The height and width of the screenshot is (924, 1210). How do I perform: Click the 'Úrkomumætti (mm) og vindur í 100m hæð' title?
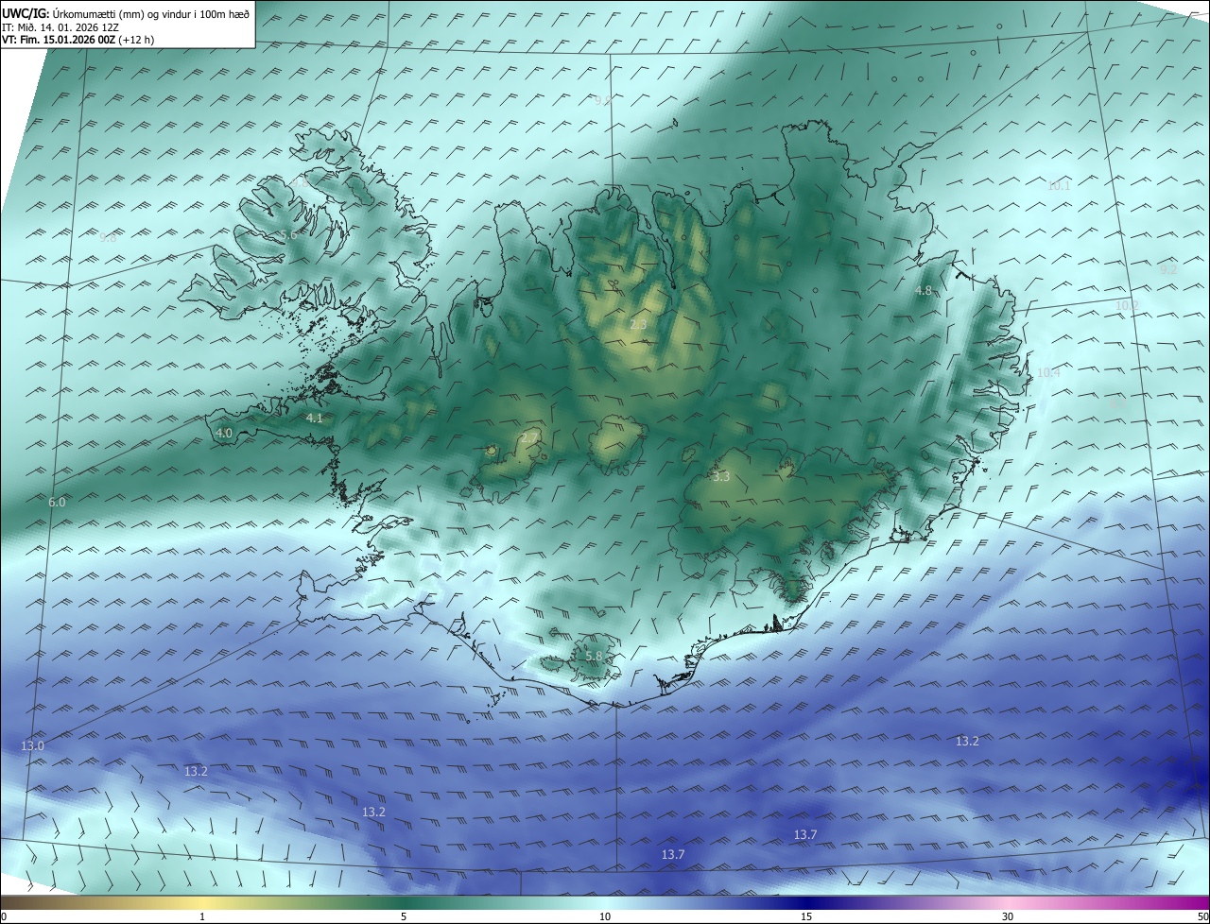click(149, 13)
